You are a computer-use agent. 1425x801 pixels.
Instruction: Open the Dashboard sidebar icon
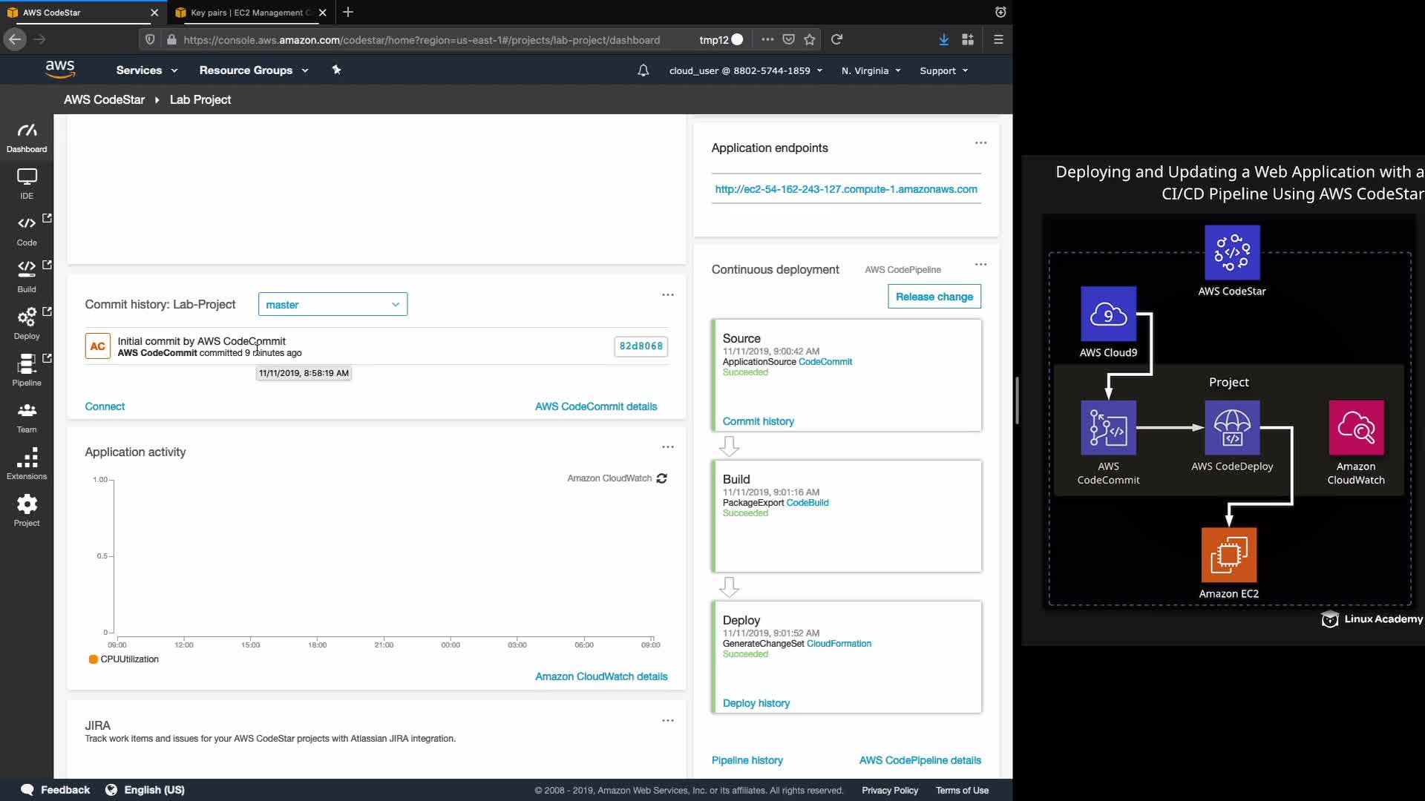(27, 138)
